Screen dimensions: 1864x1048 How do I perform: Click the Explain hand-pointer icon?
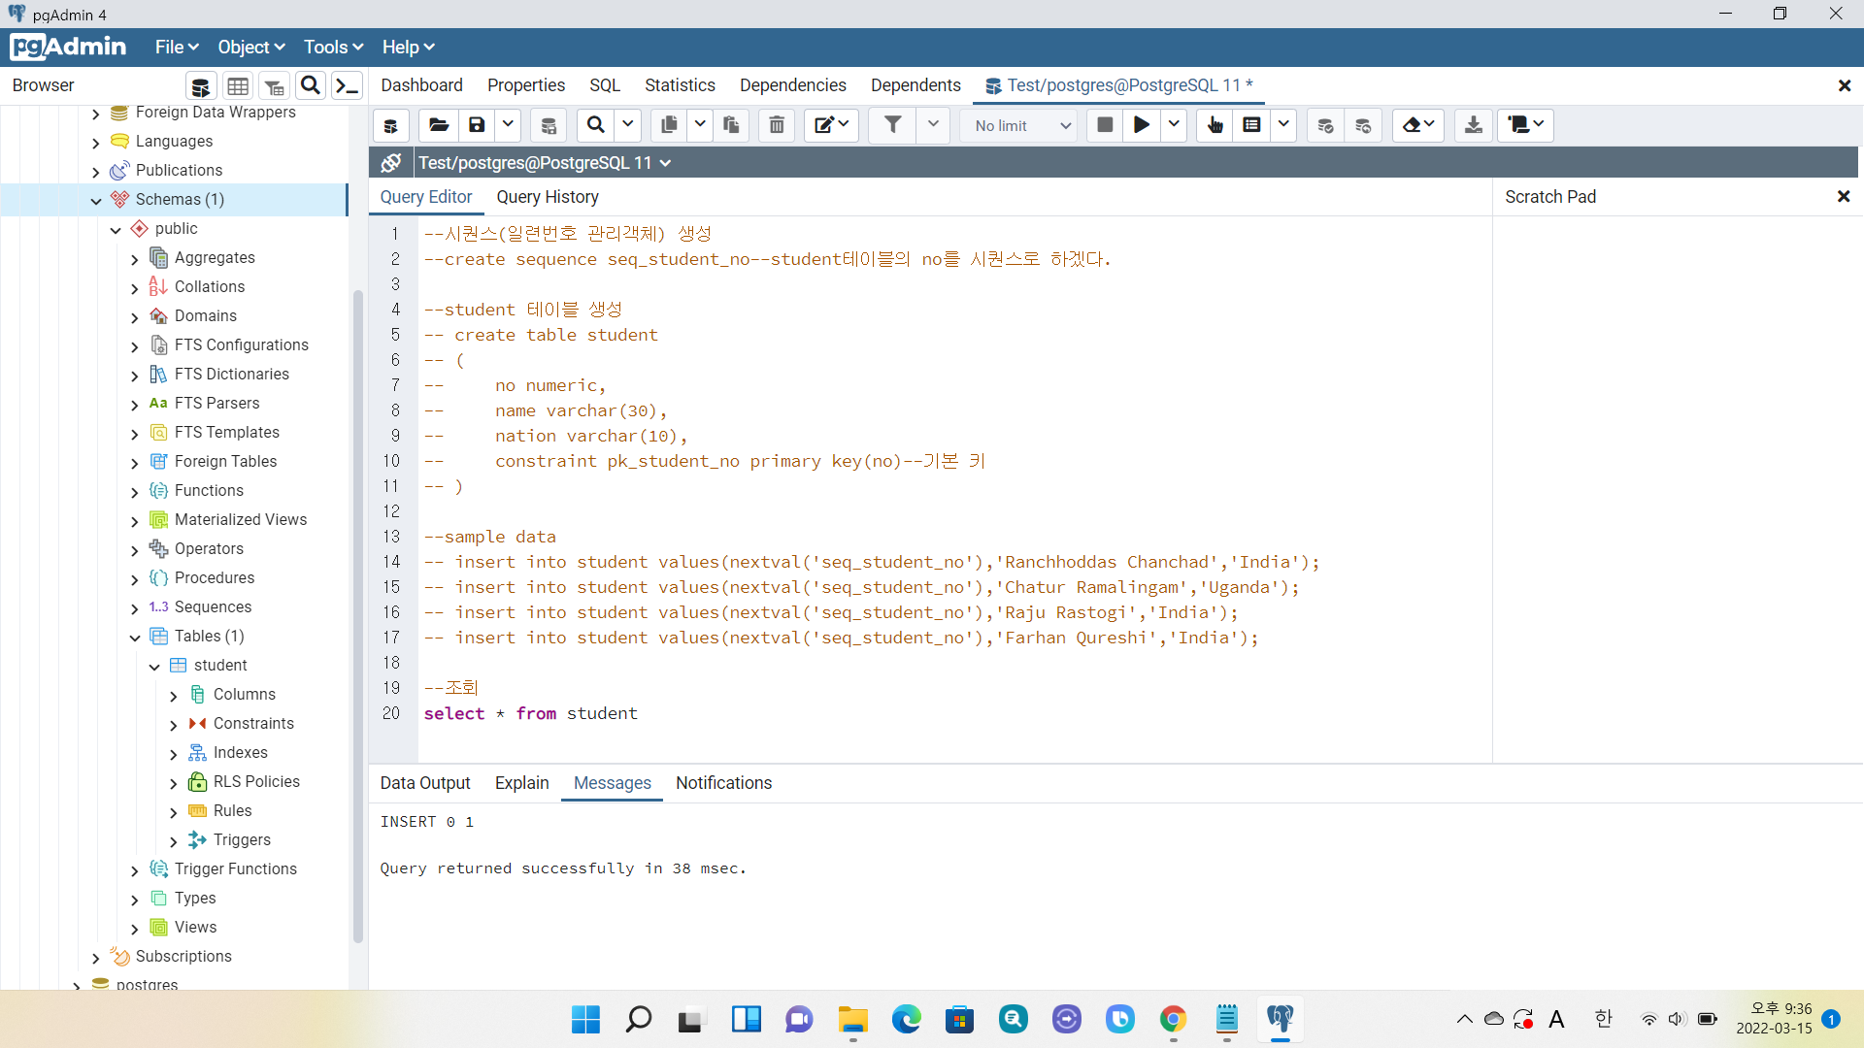pos(1215,125)
